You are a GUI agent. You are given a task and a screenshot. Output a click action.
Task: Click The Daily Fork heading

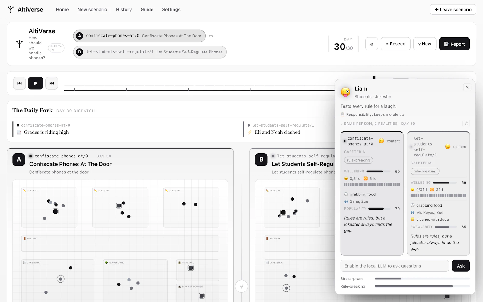(x=32, y=110)
